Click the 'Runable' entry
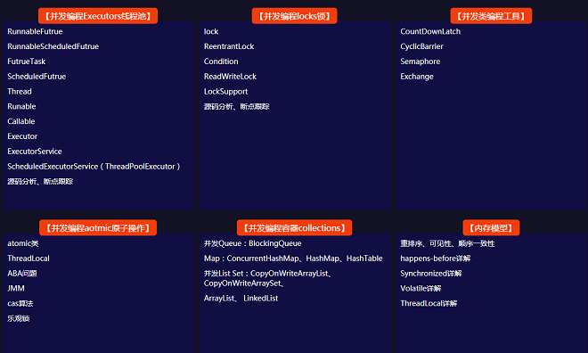The height and width of the screenshot is (353, 588). tap(21, 107)
